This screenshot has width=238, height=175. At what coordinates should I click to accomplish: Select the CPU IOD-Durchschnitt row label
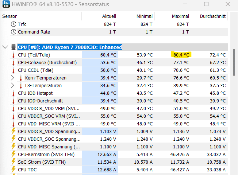[x=41, y=101]
